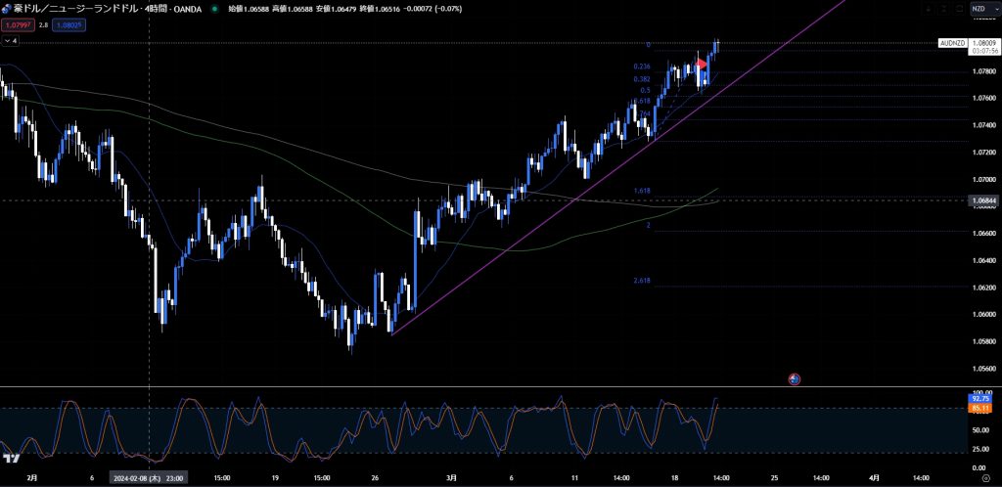Click the dim snapshot icon beside fullscreen
The height and width of the screenshot is (487, 1002).
click(958, 9)
